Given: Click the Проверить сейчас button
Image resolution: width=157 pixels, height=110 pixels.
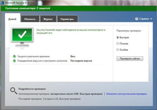Looking at the screenshot, I should click(130, 59).
